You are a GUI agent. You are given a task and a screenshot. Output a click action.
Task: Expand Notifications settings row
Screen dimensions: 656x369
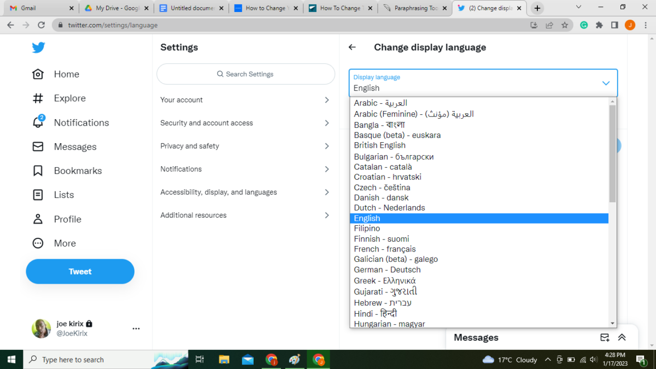click(x=245, y=169)
